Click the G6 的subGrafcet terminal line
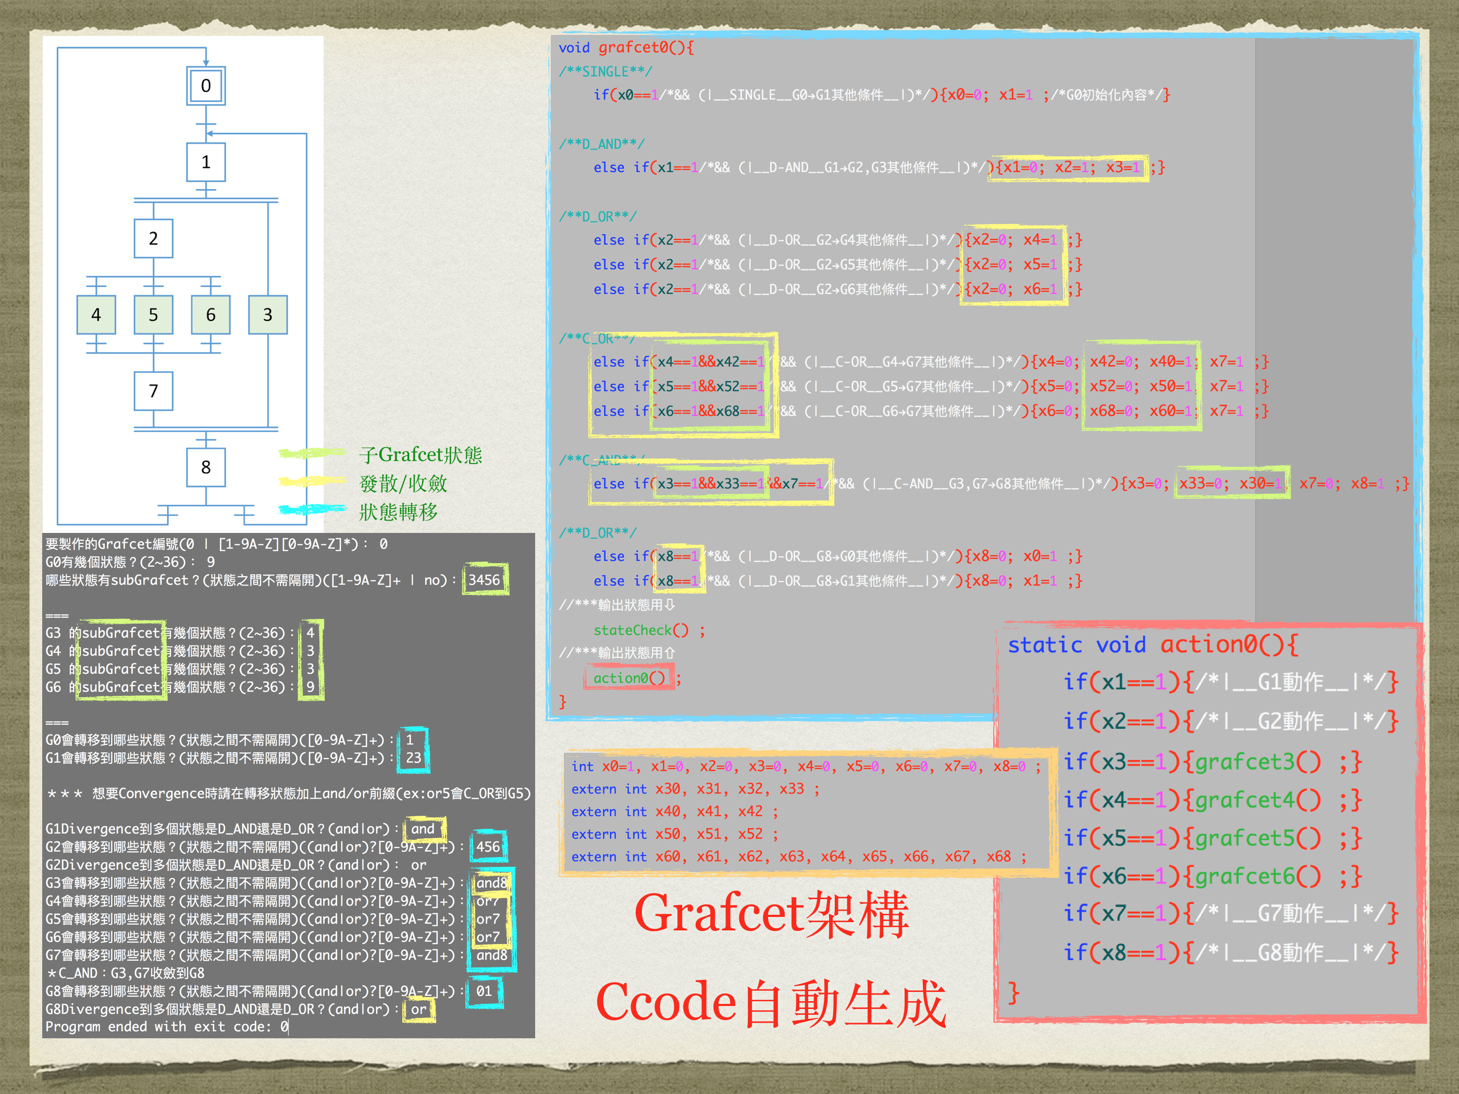1459x1094 pixels. click(x=180, y=687)
